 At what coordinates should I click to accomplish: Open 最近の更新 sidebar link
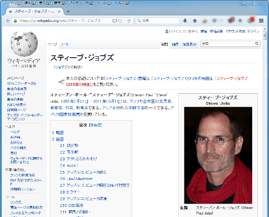15,99
